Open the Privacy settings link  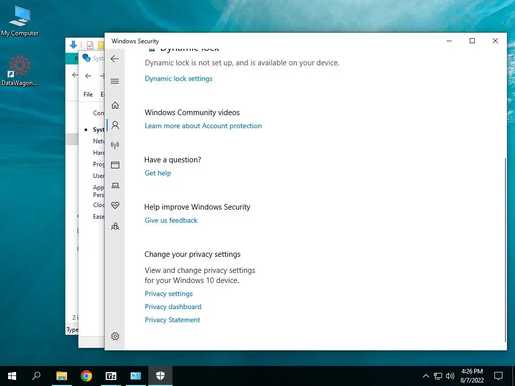[x=169, y=294]
